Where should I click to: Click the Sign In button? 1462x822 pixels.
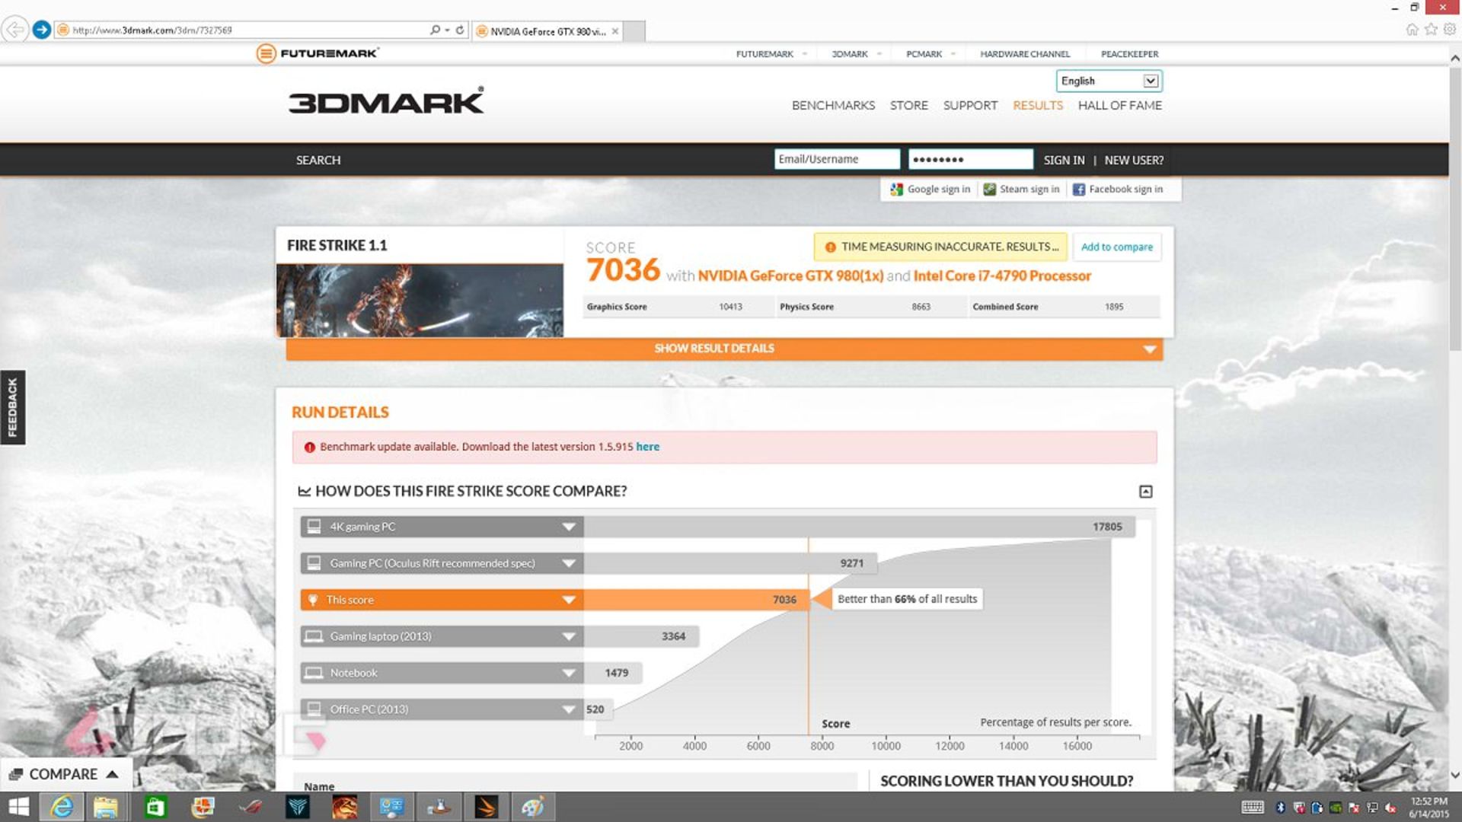point(1064,161)
